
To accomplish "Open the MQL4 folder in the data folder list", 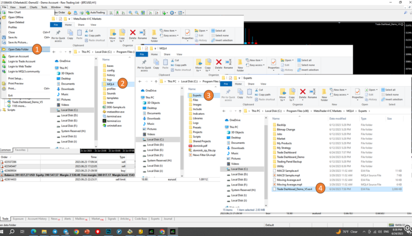I will pyautogui.click(x=110, y=83).
